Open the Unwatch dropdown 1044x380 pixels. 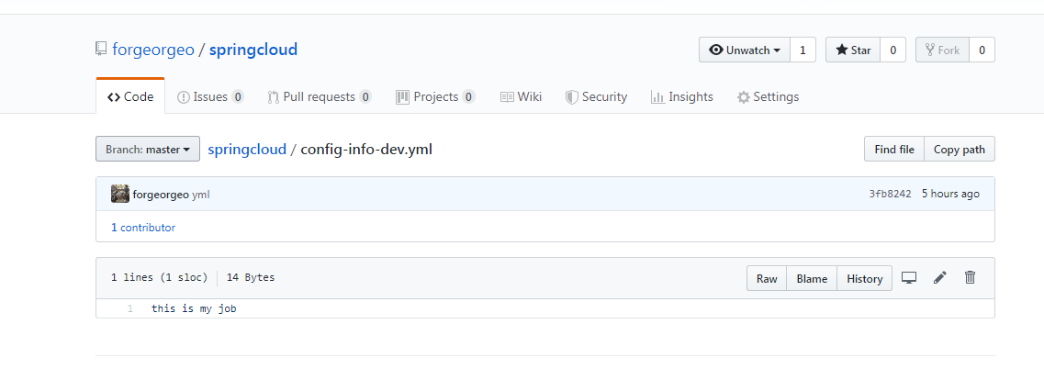[x=745, y=50]
